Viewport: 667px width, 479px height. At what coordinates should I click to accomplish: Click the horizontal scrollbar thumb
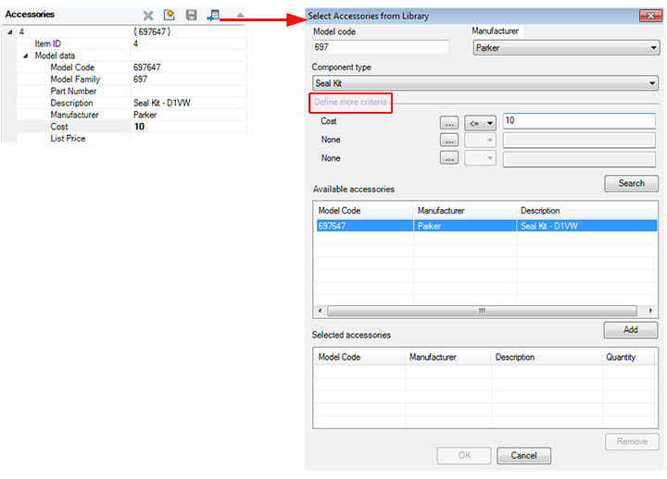pyautogui.click(x=482, y=311)
